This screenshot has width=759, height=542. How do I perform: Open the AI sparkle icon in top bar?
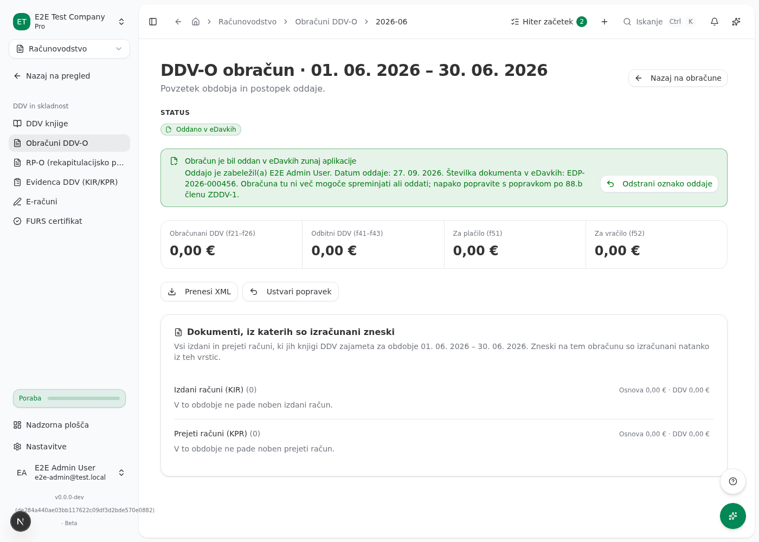736,22
